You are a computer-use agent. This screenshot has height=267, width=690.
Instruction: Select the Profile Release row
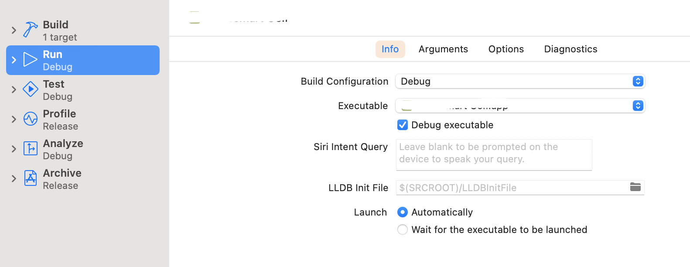click(x=83, y=120)
